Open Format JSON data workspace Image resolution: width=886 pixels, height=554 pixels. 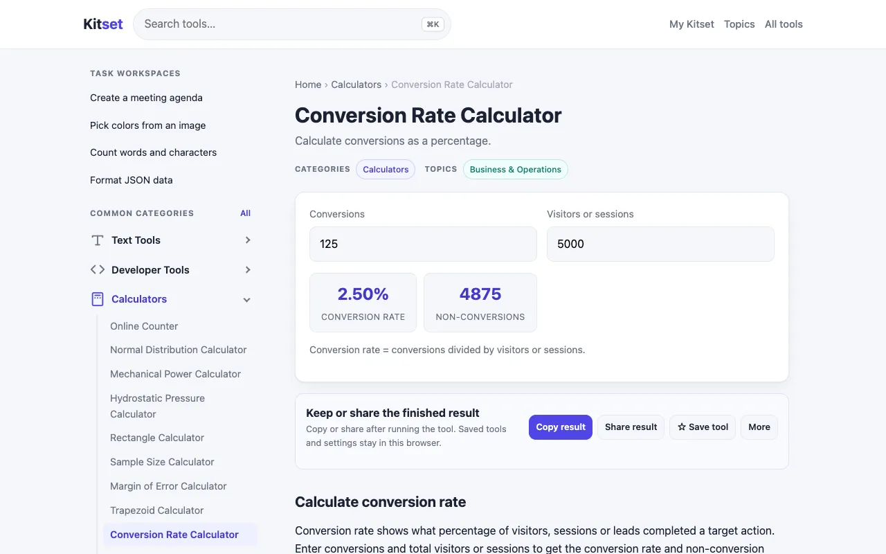click(x=132, y=180)
